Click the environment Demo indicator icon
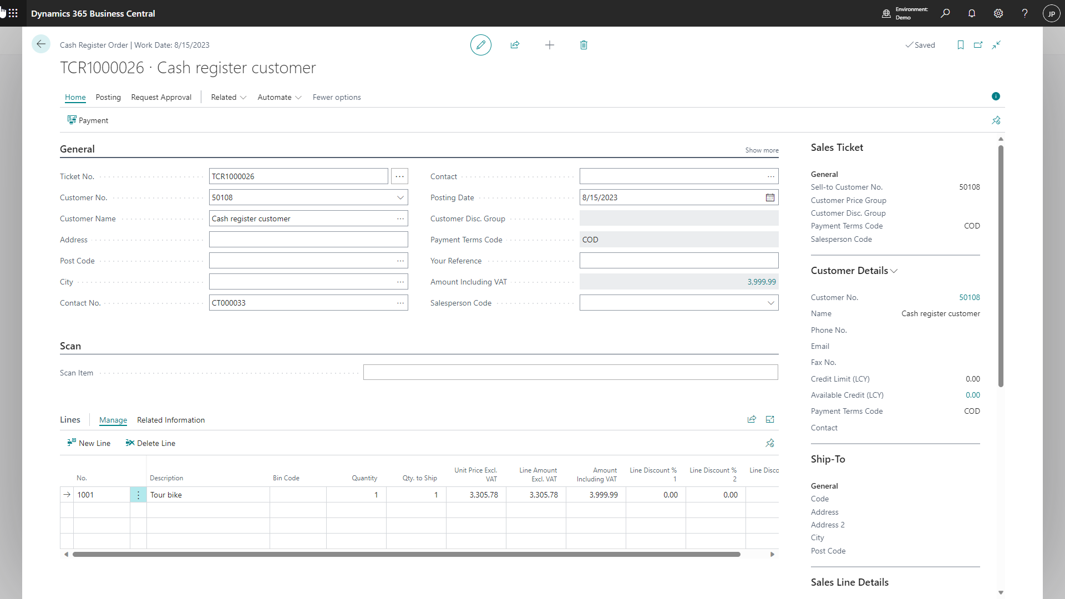 point(886,13)
